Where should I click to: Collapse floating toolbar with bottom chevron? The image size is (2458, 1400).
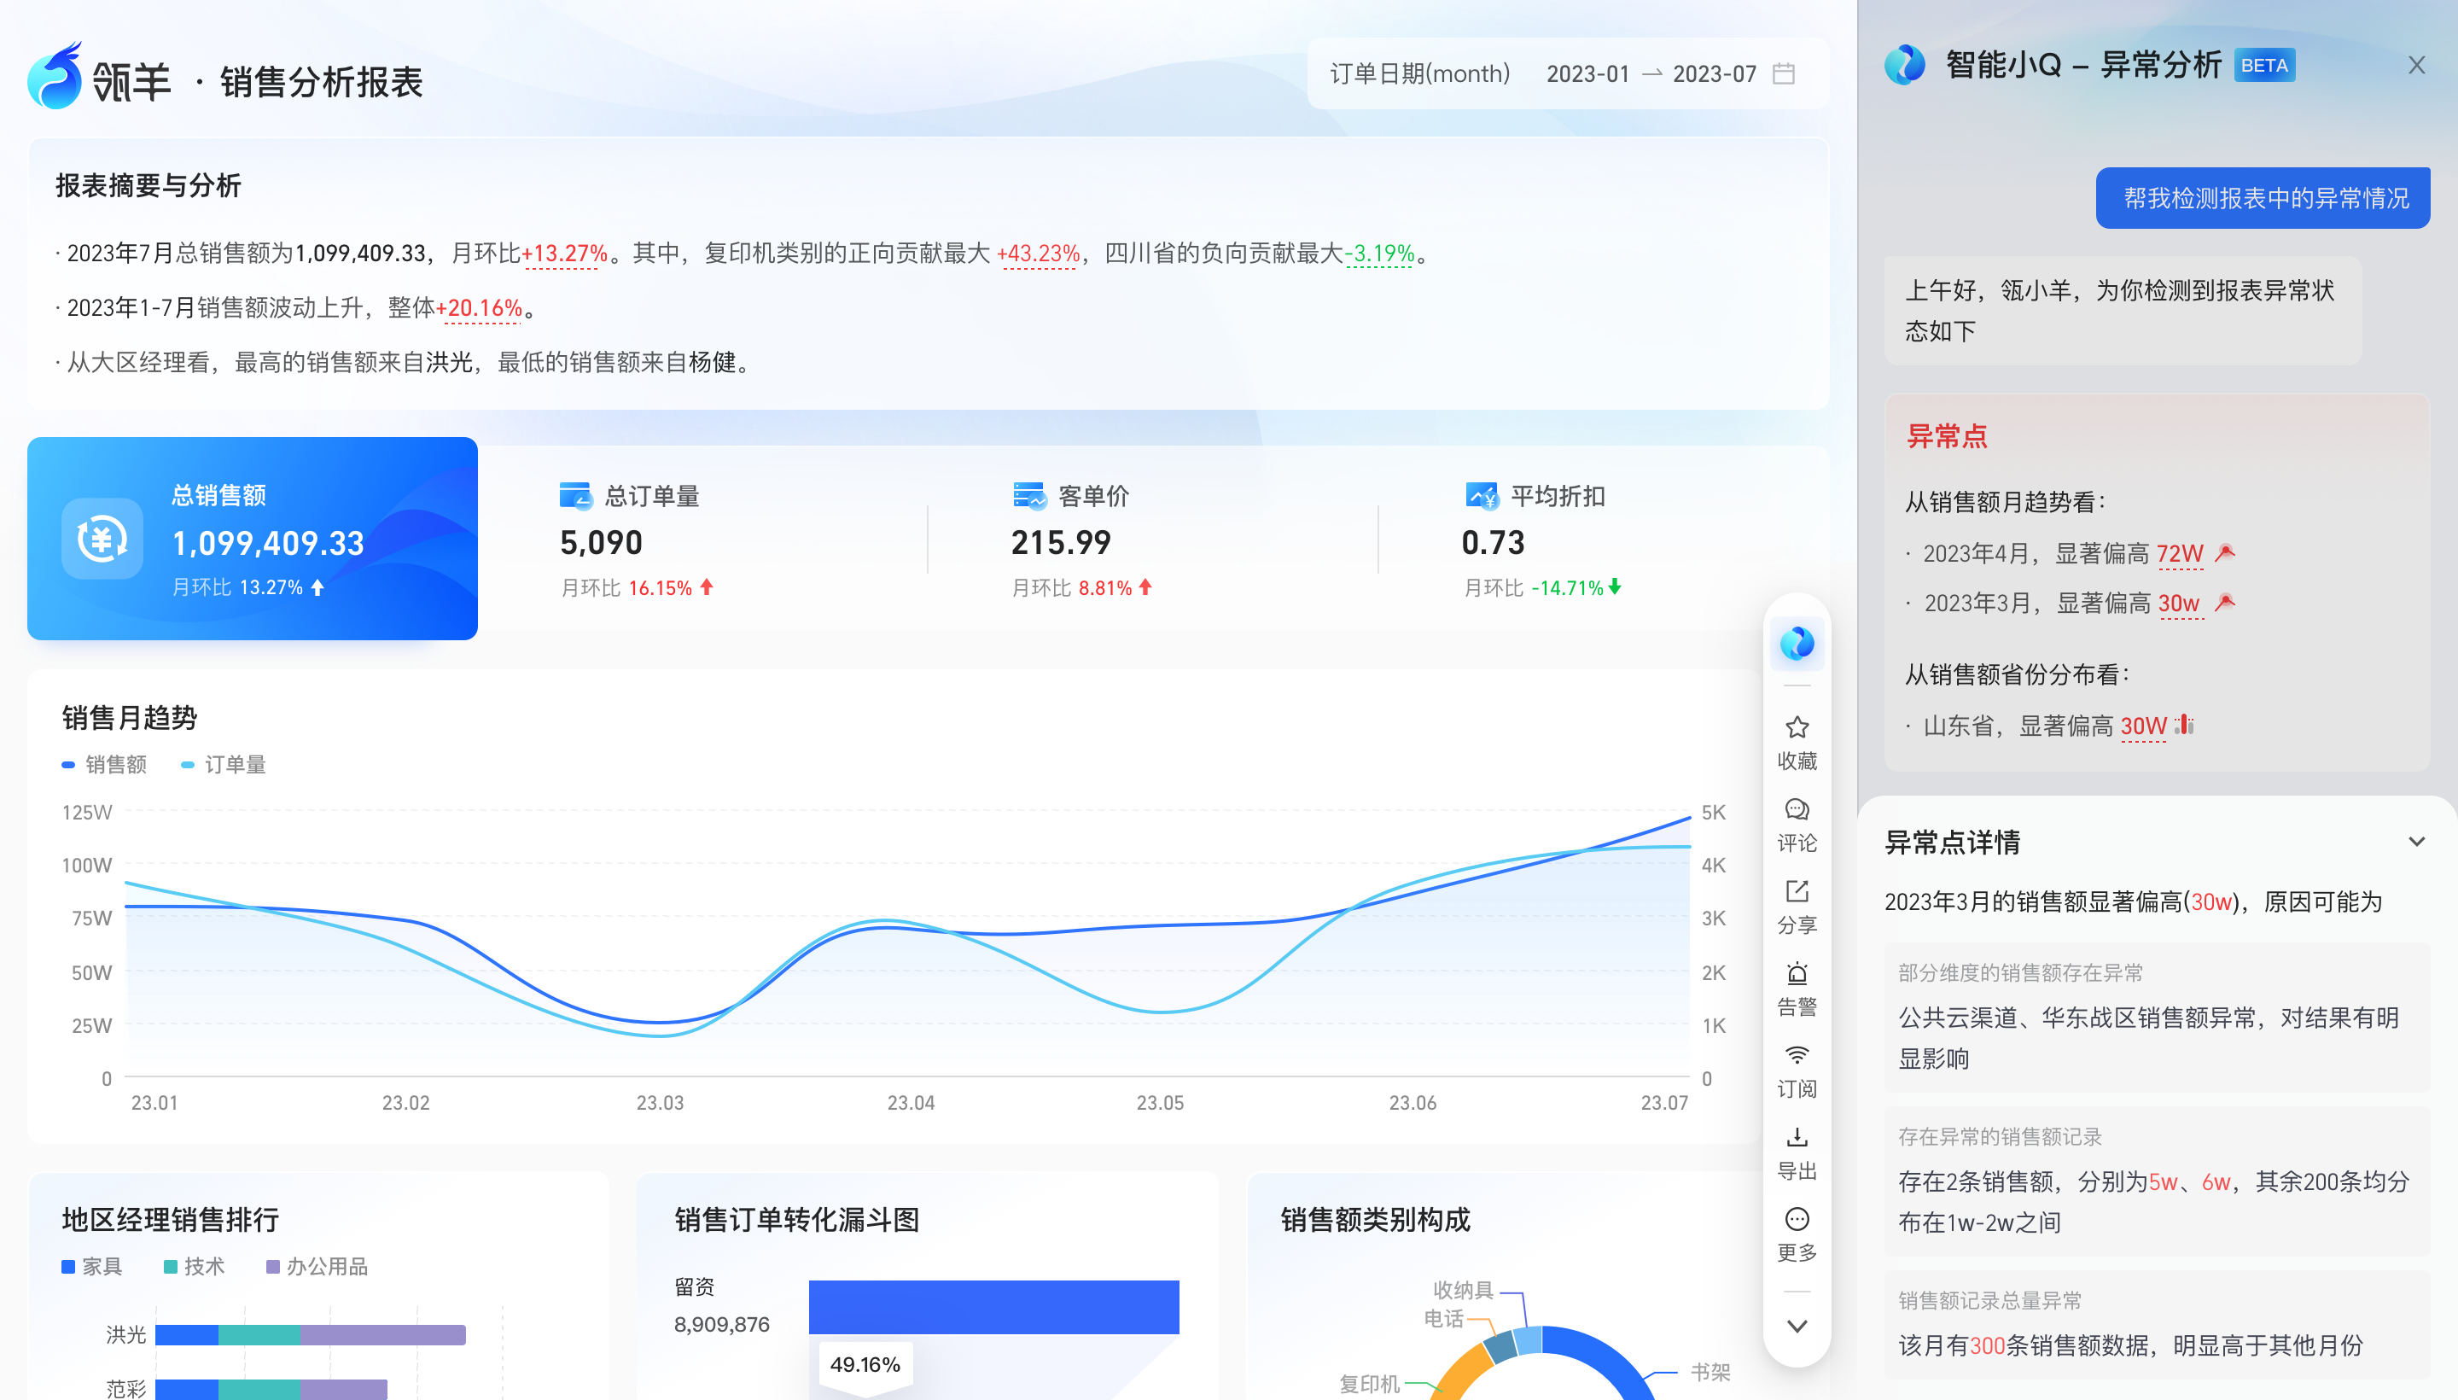(x=1797, y=1326)
